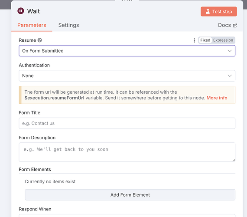Click into the Form Description text area

point(127,152)
